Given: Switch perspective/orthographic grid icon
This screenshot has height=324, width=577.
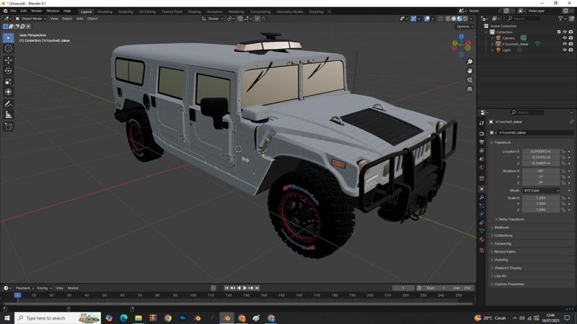Looking at the screenshot, I should 470,89.
